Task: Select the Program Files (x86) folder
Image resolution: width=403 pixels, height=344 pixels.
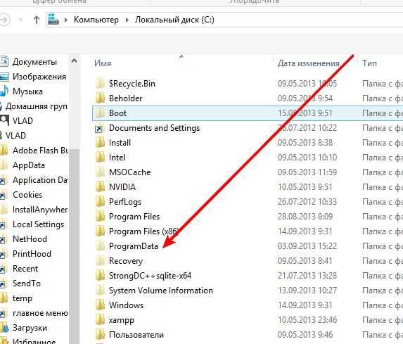Action: [143, 231]
